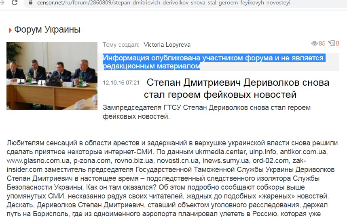
Task: Click the article headline about Деривольков
Action: tap(237, 89)
